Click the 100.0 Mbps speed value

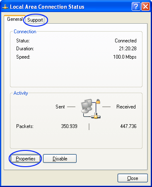125,57
